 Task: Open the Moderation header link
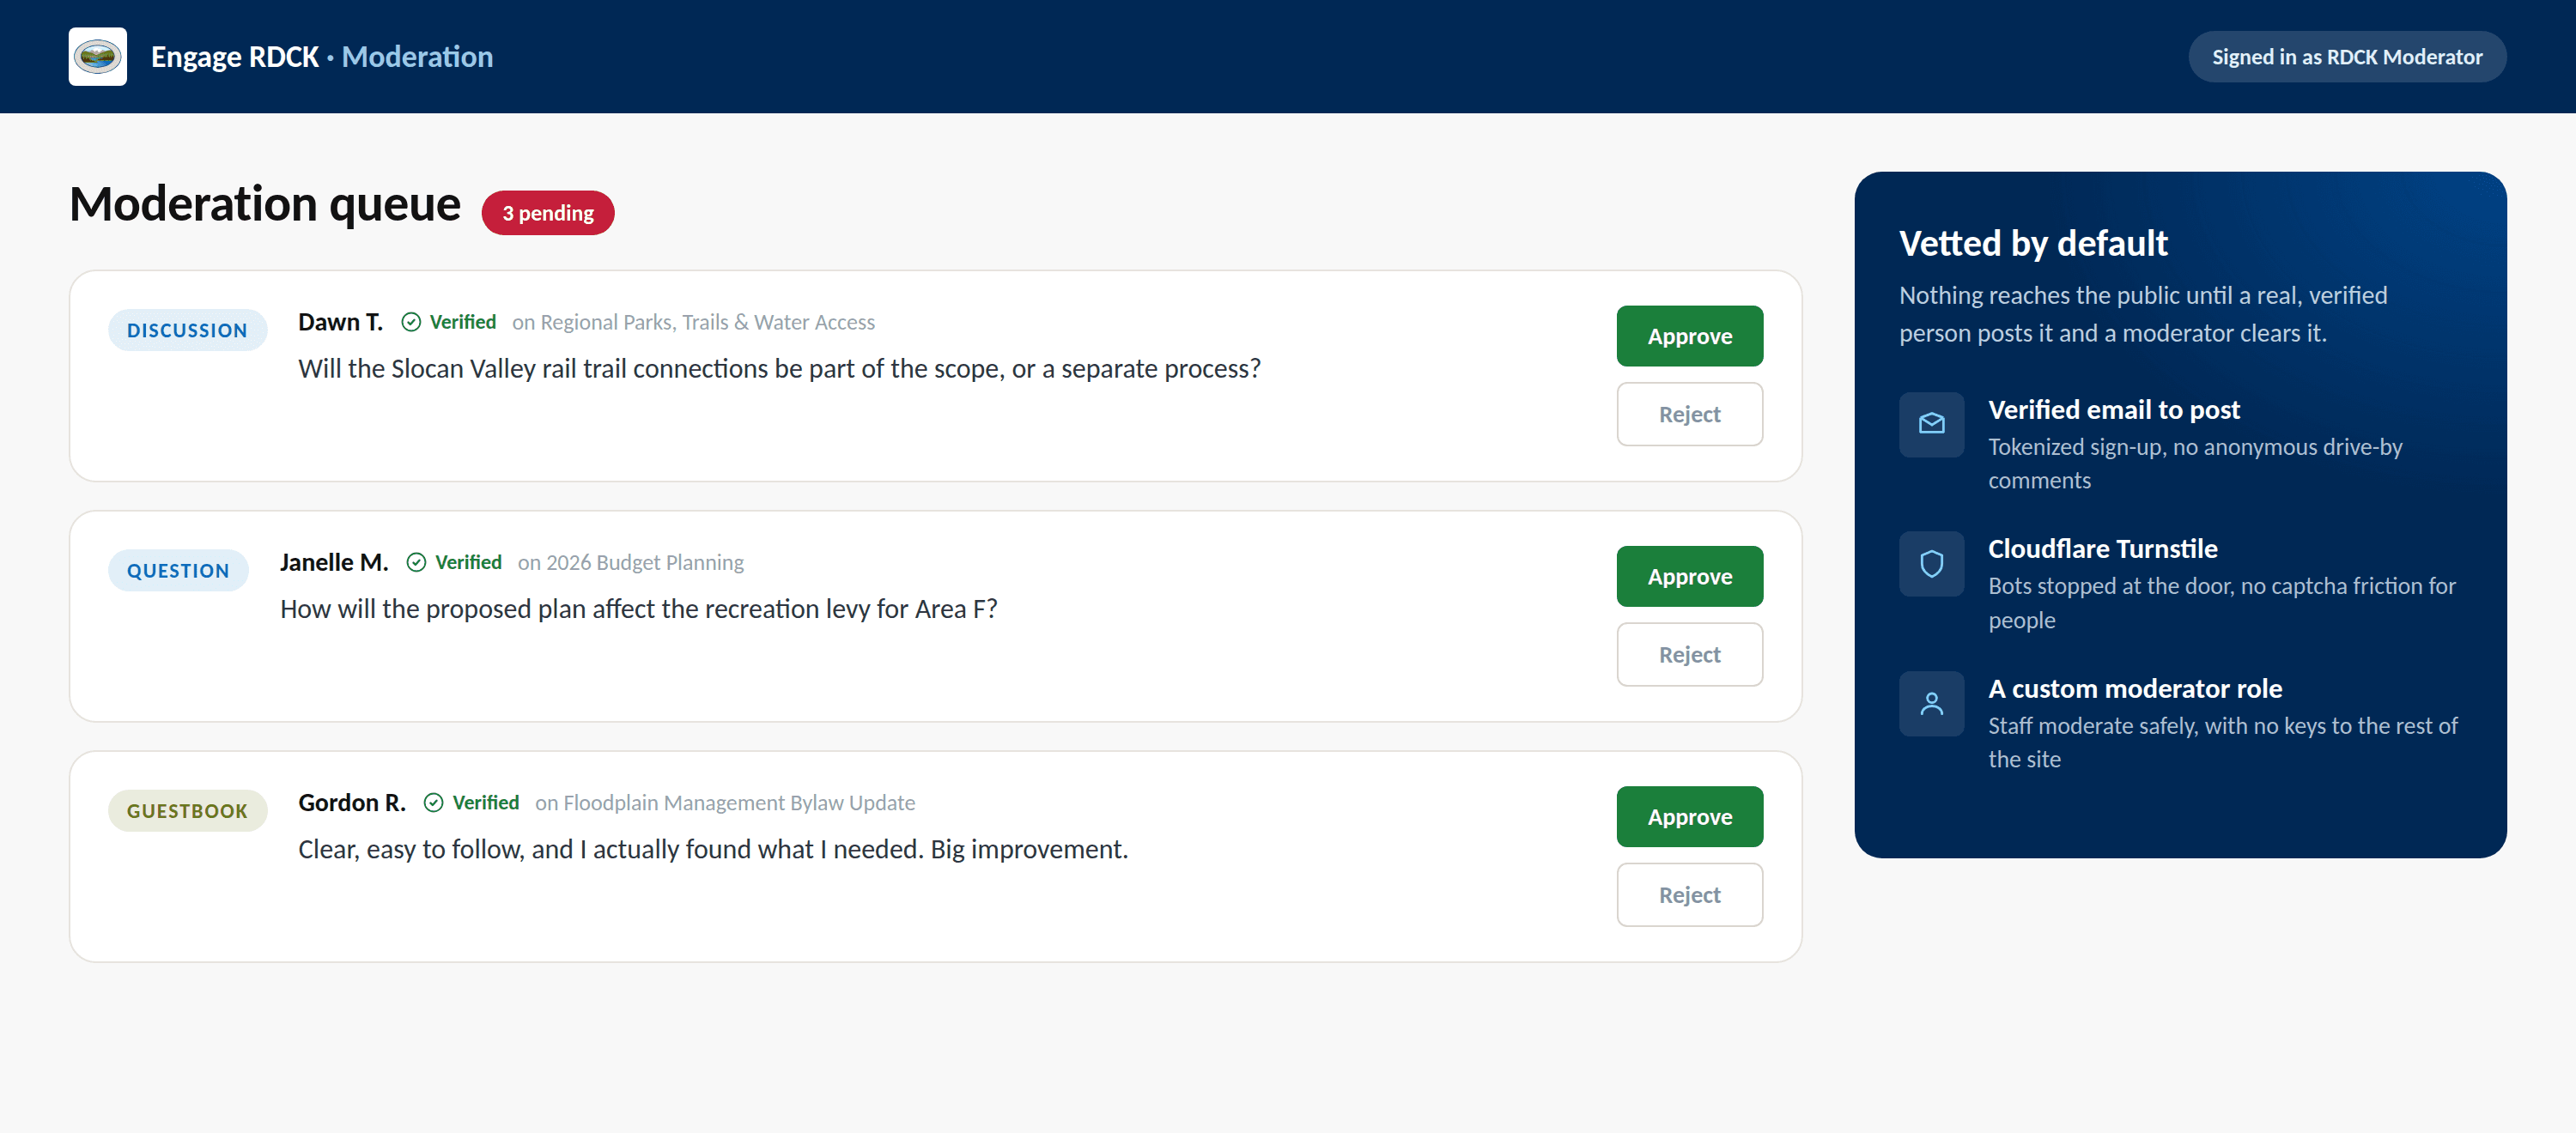(417, 57)
